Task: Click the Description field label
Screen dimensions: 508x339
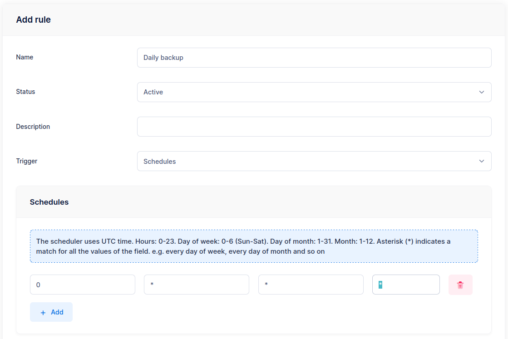Action: tap(33, 127)
